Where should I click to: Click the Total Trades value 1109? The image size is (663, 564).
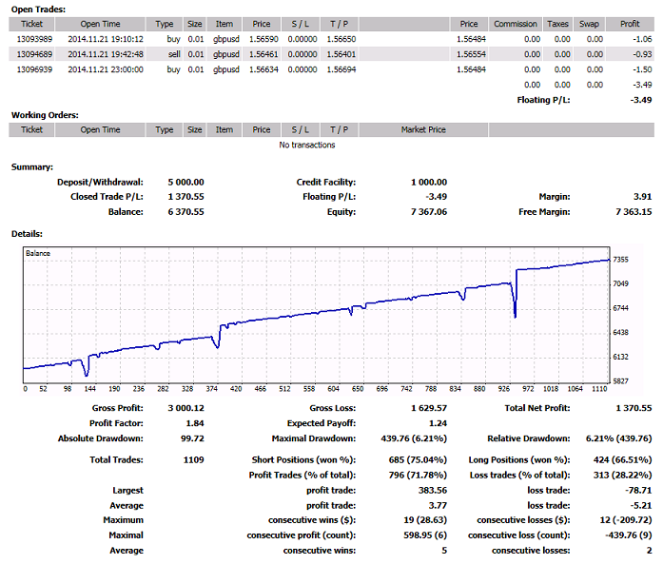point(194,460)
